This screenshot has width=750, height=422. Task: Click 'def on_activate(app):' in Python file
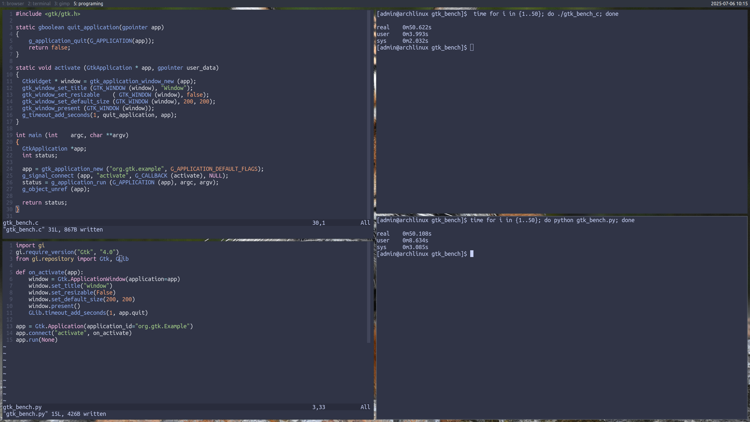pos(50,272)
